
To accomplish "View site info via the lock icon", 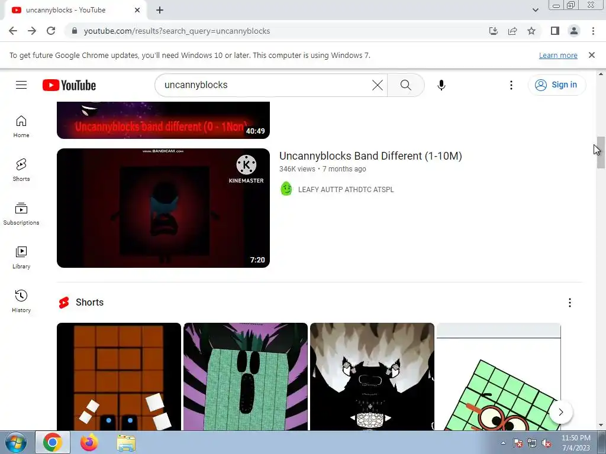I will (x=75, y=31).
